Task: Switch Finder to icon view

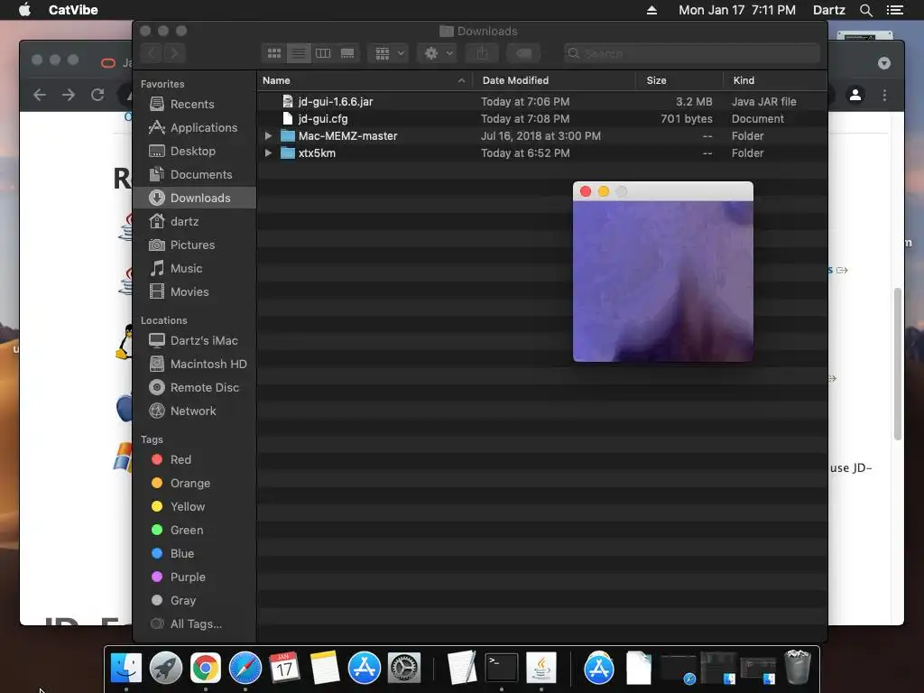Action: click(274, 53)
